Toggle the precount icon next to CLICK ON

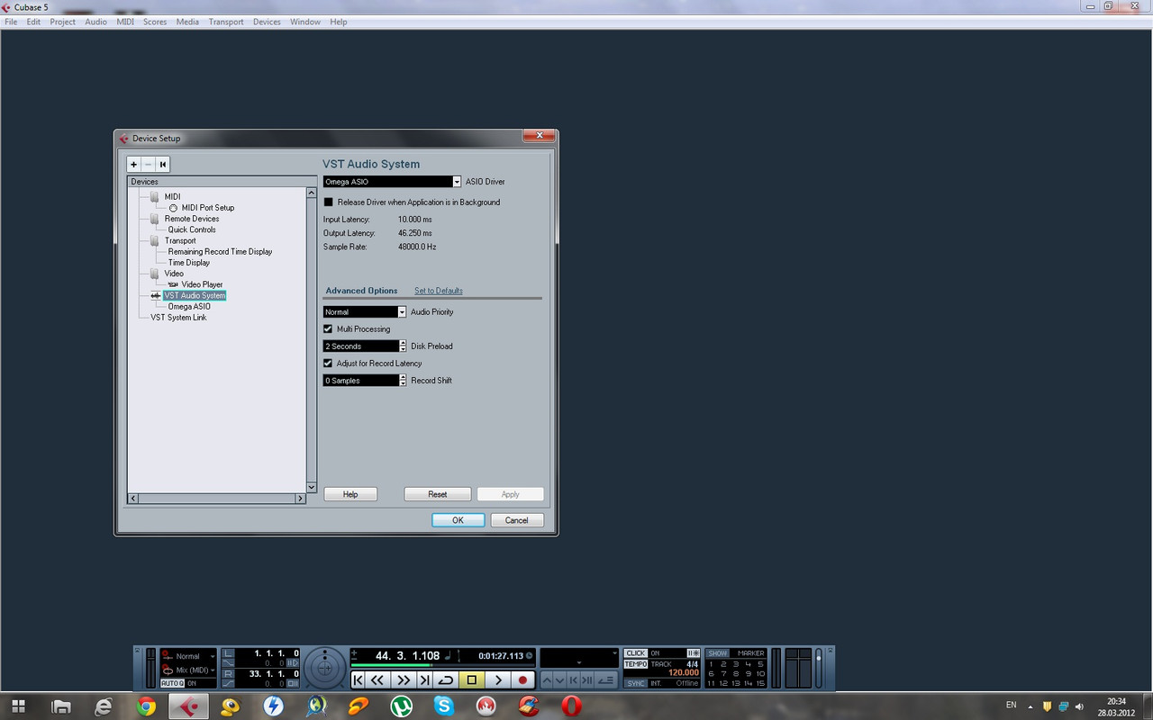[693, 652]
